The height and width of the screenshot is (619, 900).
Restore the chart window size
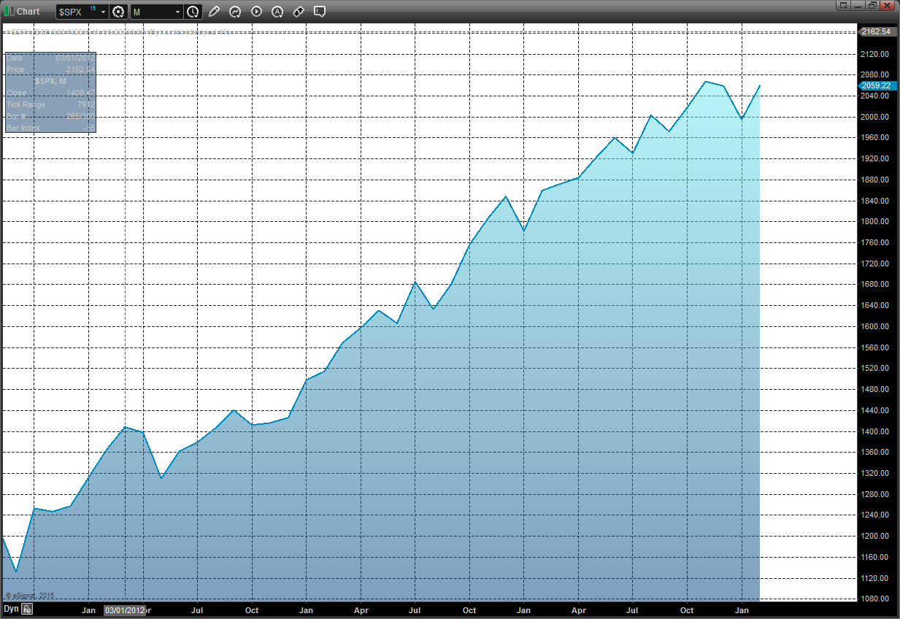pos(872,6)
